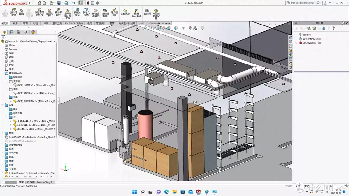The image size is (349, 196).
Task: Open the DisplayManager color ball tab
Action: point(33,32)
